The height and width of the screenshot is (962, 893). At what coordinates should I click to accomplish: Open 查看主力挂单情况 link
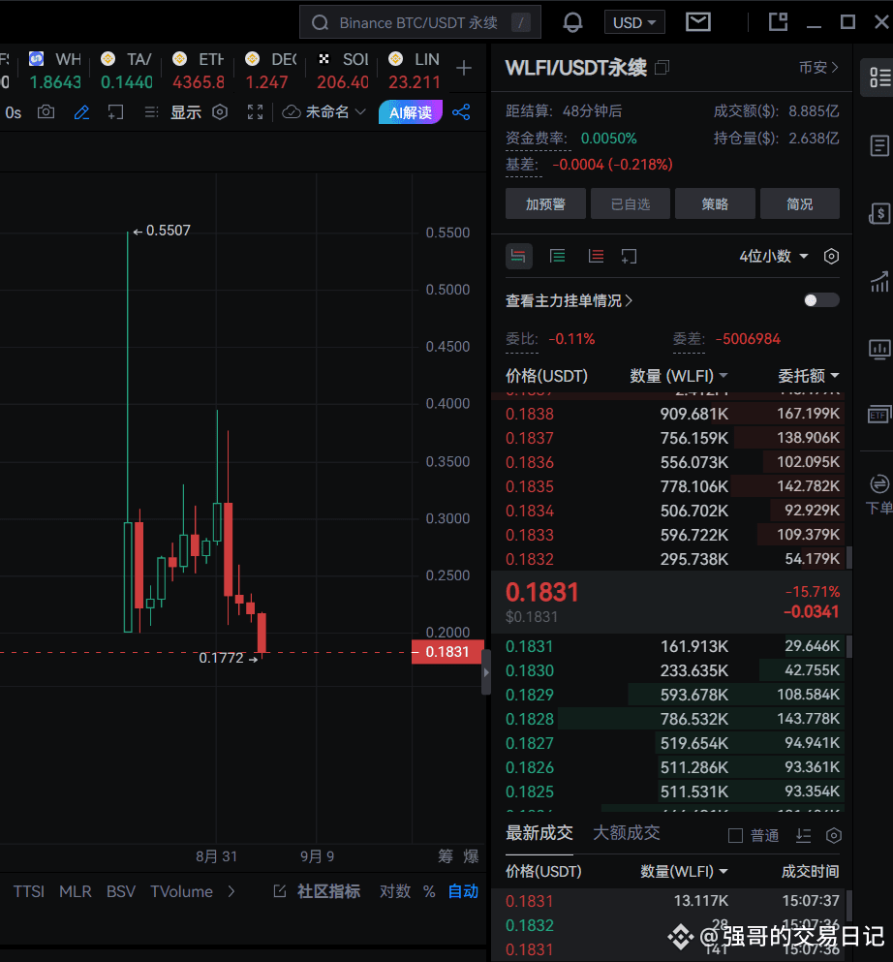[569, 300]
